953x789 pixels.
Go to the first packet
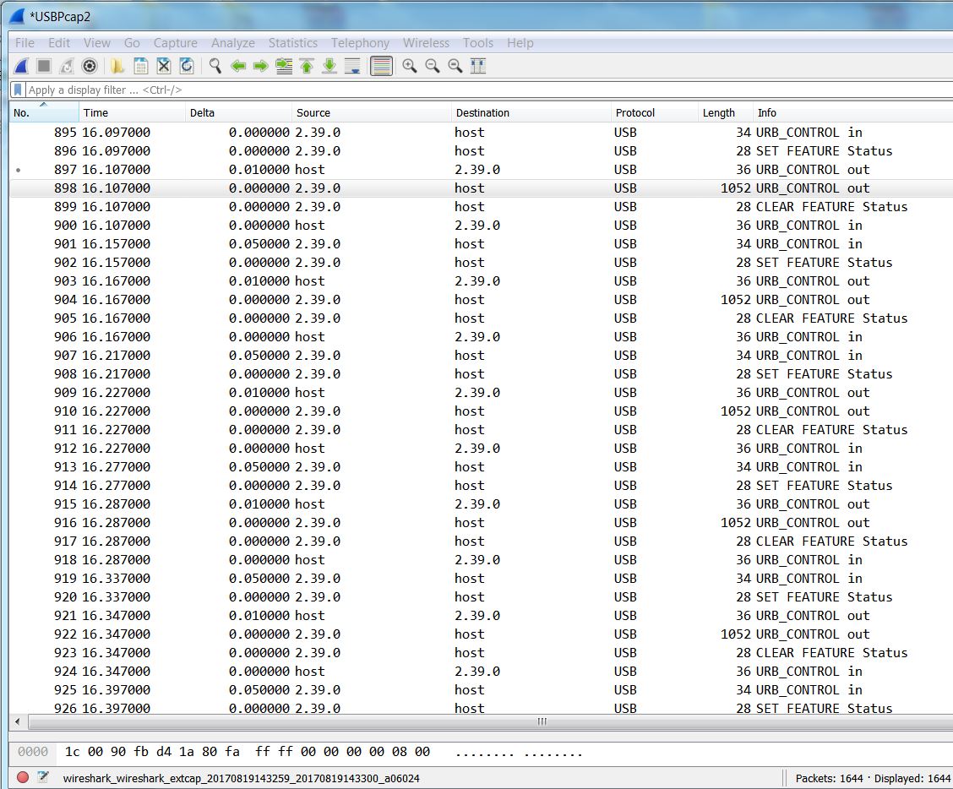click(x=306, y=66)
